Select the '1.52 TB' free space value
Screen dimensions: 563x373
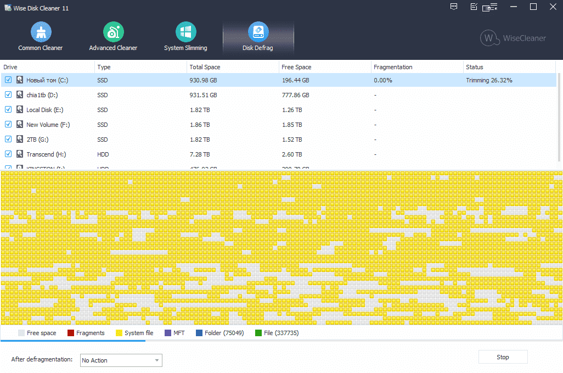pyautogui.click(x=292, y=140)
